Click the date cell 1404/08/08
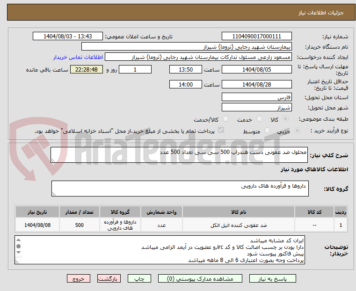This screenshot has width=356, height=291. point(37,225)
